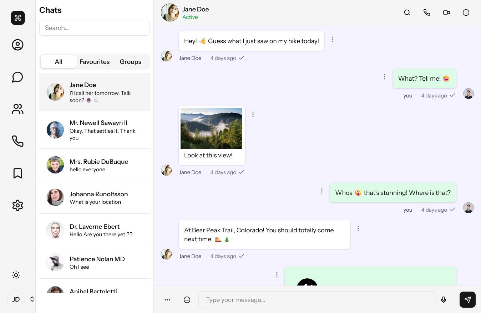Click the microphone voice message icon
Screen dimensions: 481x313
444,300
